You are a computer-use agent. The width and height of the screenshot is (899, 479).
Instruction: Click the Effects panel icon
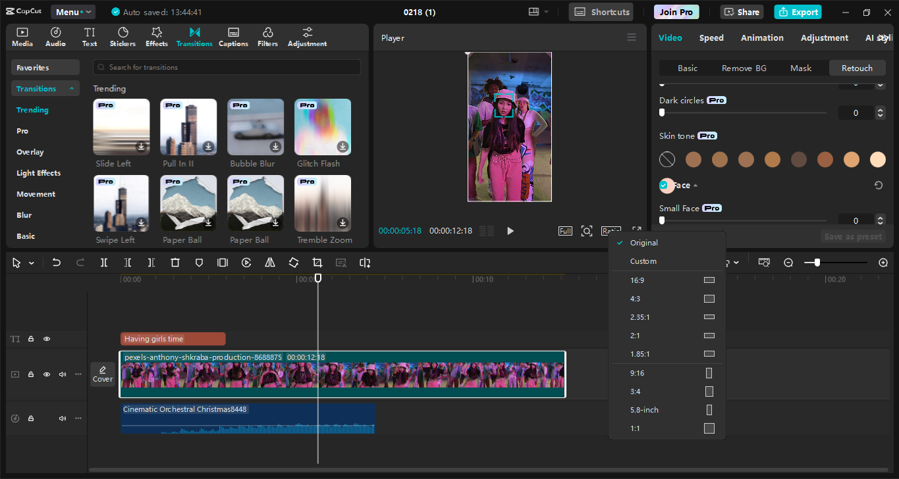tap(156, 36)
